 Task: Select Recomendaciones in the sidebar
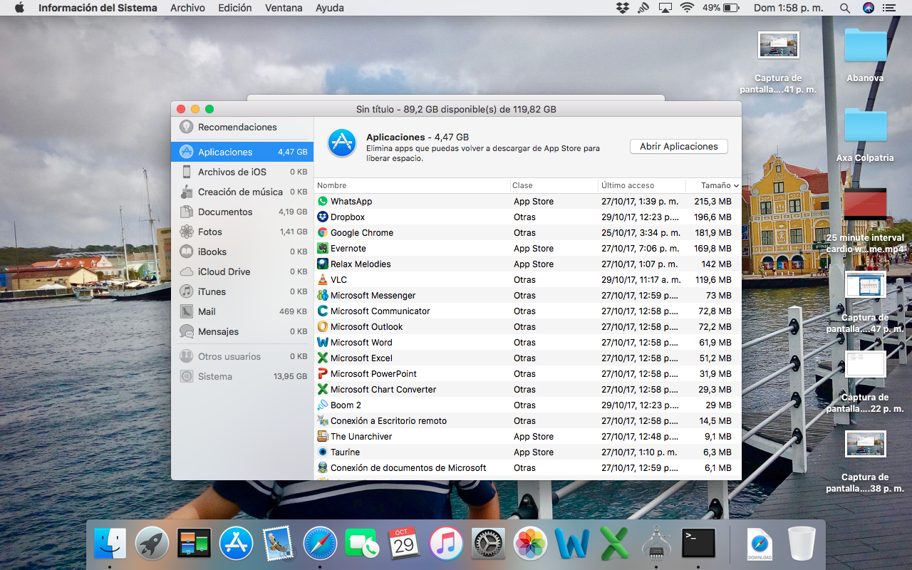pyautogui.click(x=237, y=127)
